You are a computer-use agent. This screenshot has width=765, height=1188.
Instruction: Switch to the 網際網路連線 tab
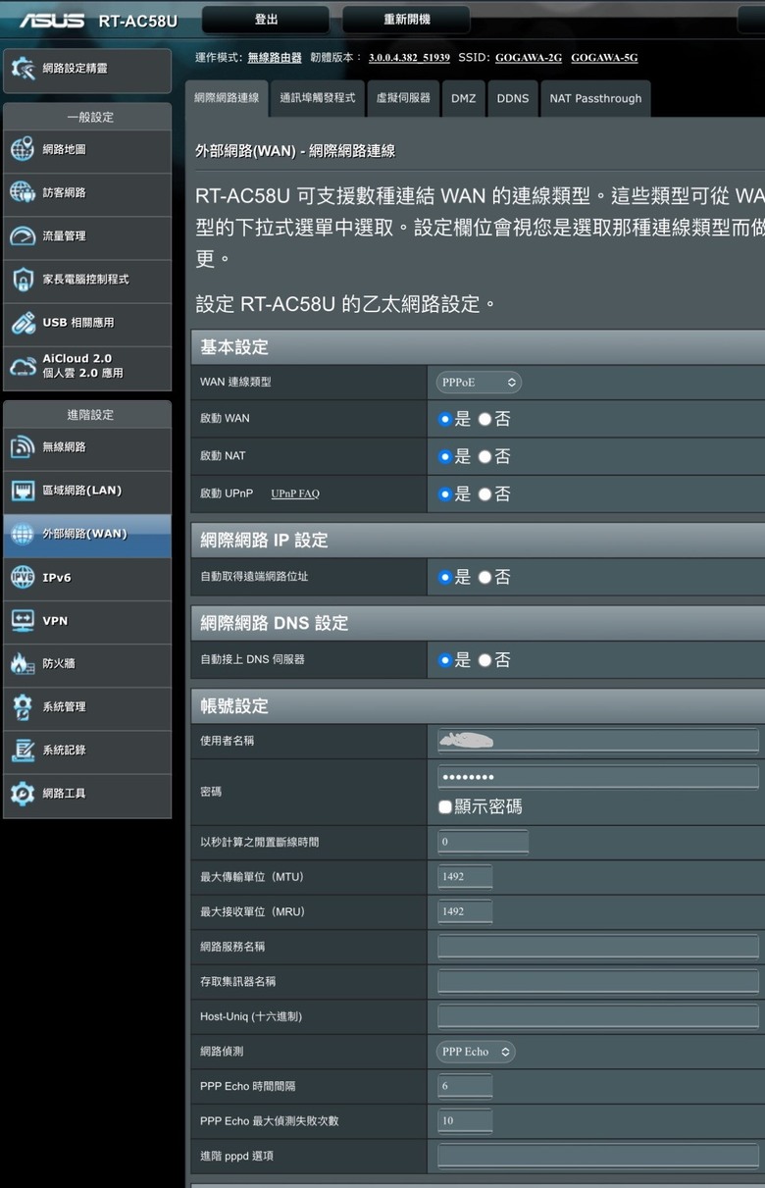(x=227, y=98)
